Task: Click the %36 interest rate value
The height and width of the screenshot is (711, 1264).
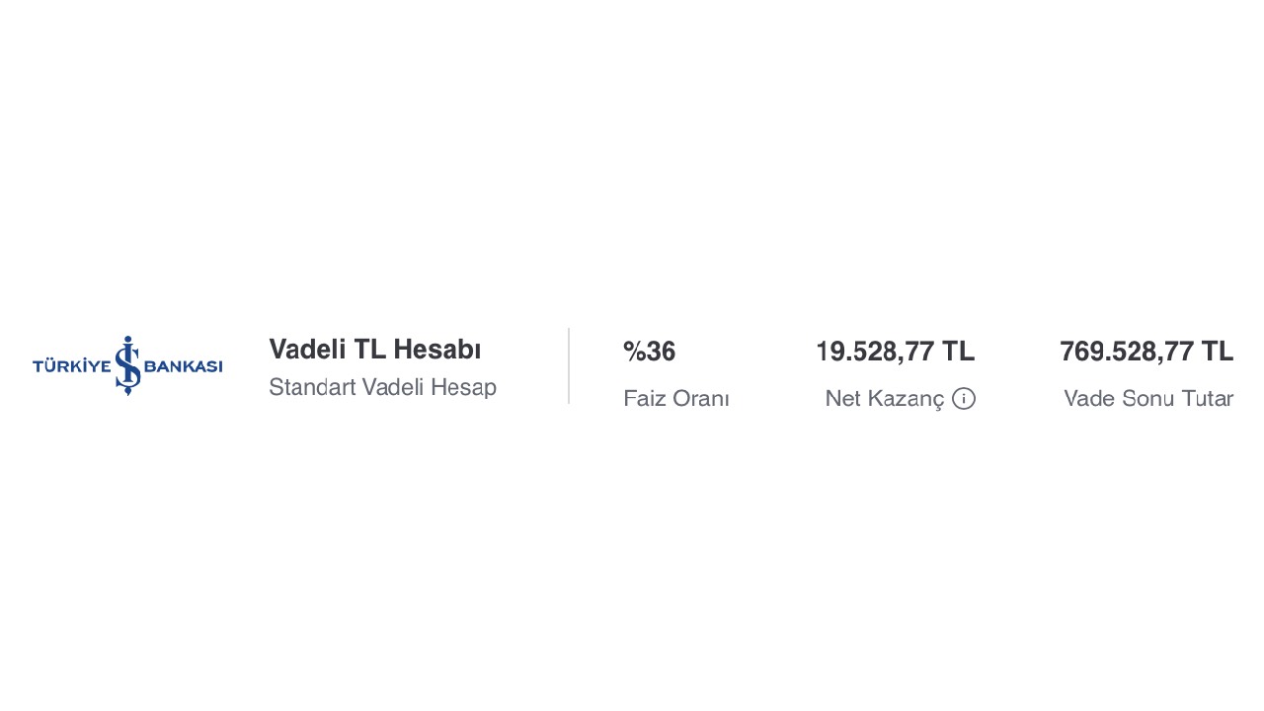Action: [649, 352]
